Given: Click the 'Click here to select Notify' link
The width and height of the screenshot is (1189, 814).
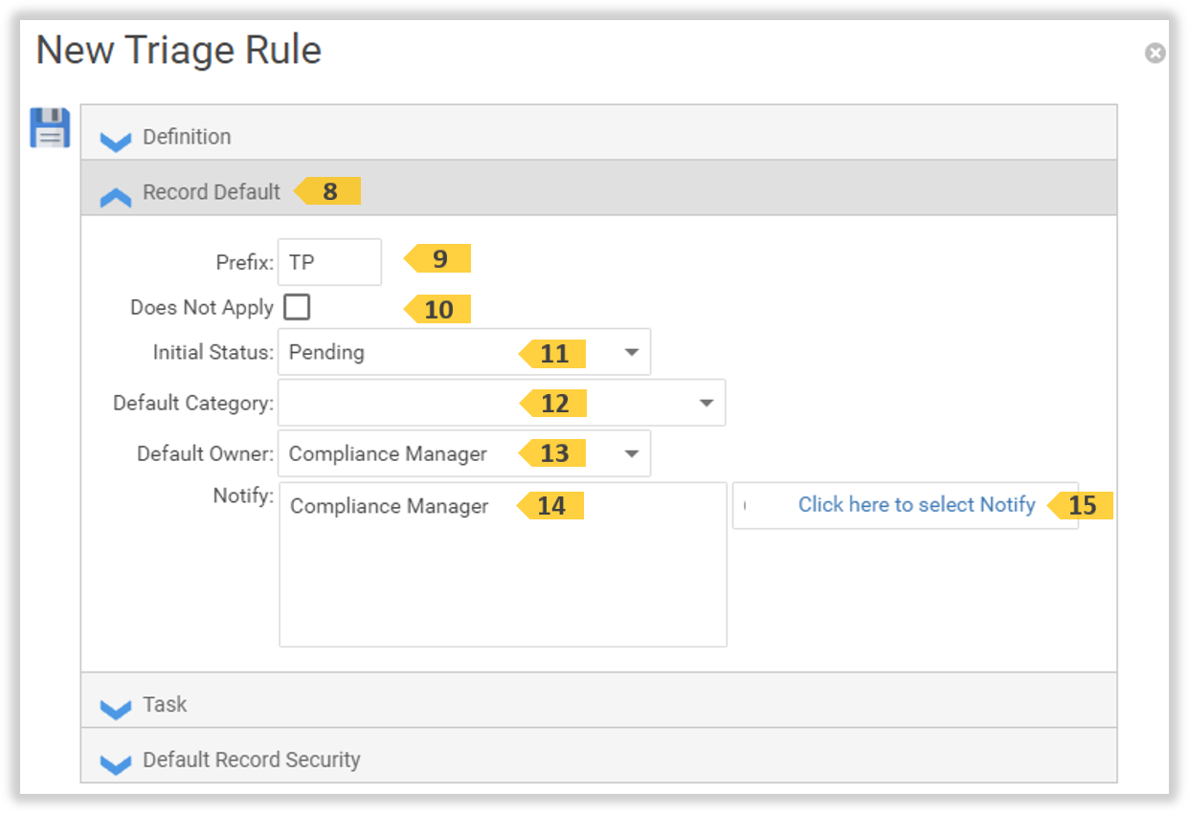Looking at the screenshot, I should pyautogui.click(x=916, y=505).
